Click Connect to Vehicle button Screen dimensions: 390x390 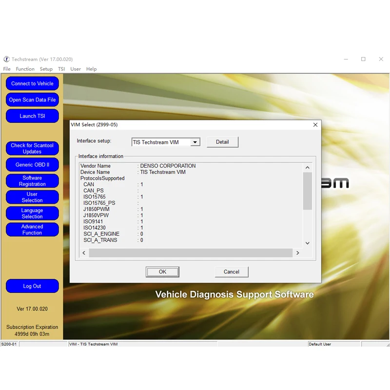pos(32,83)
